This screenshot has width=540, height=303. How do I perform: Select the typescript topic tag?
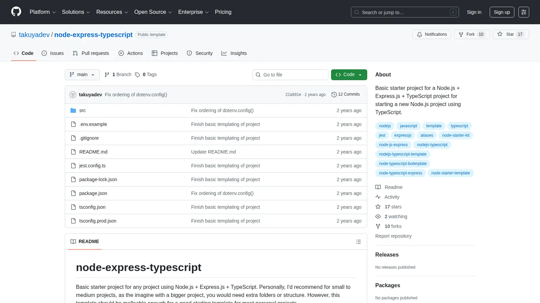459,126
